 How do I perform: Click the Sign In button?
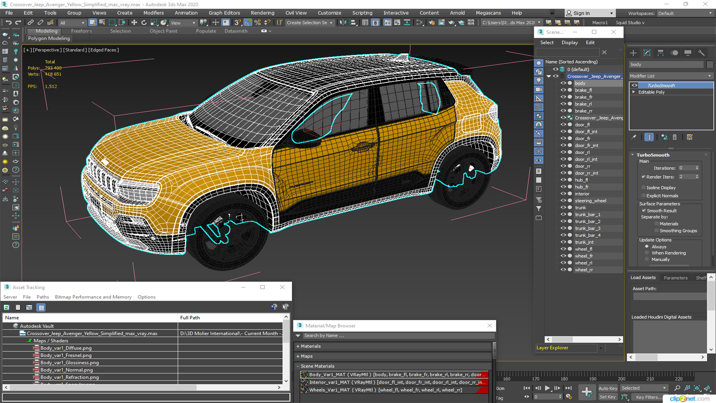click(x=589, y=13)
